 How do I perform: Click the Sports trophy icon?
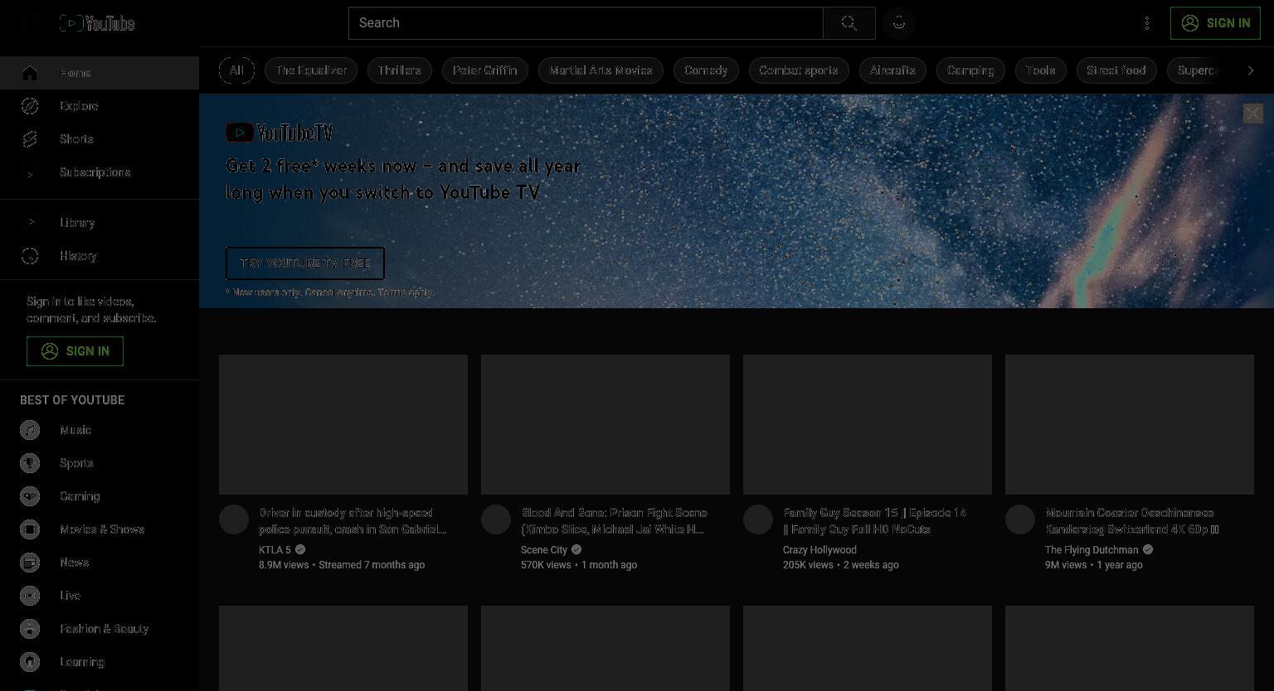(x=30, y=463)
